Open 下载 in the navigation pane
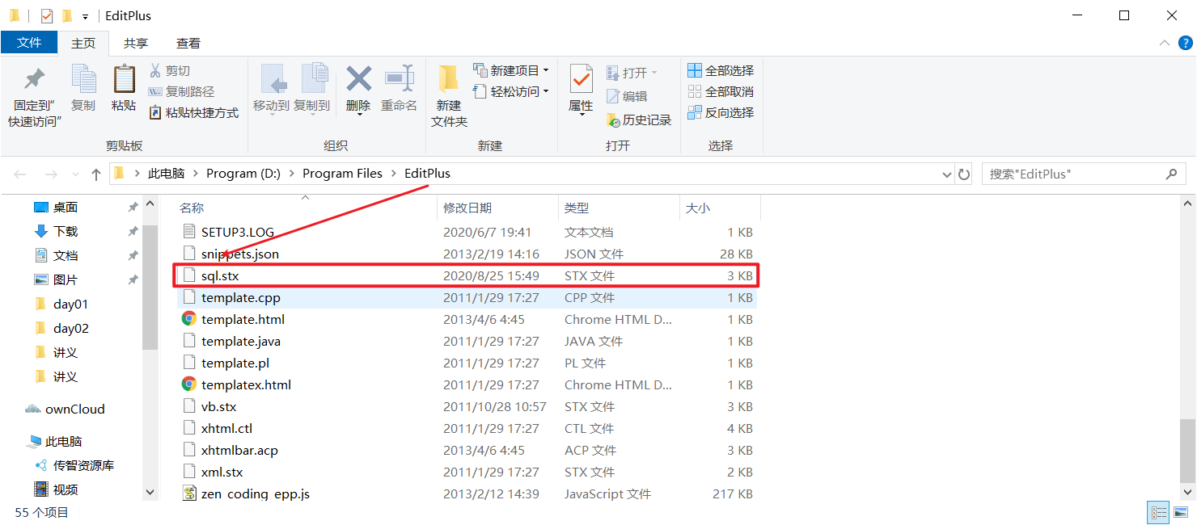 coord(66,231)
